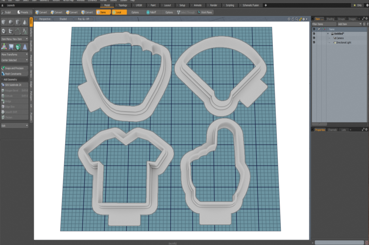Select the Cone primitive tool
369x245 pixels.
point(25,22)
